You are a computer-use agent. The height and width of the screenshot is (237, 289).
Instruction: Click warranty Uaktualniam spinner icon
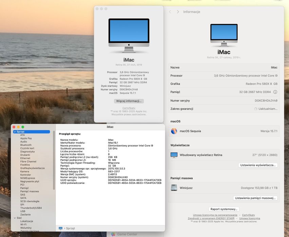[255, 109]
